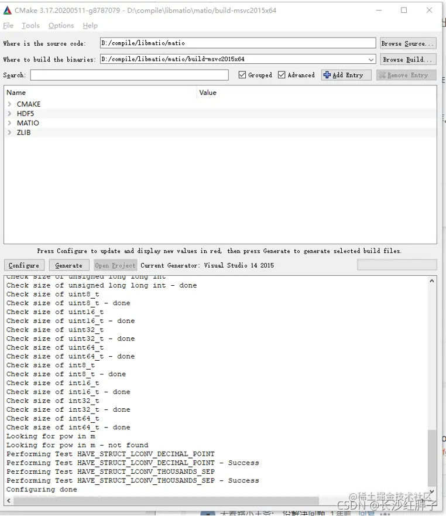Click the Browse Build button

click(408, 60)
